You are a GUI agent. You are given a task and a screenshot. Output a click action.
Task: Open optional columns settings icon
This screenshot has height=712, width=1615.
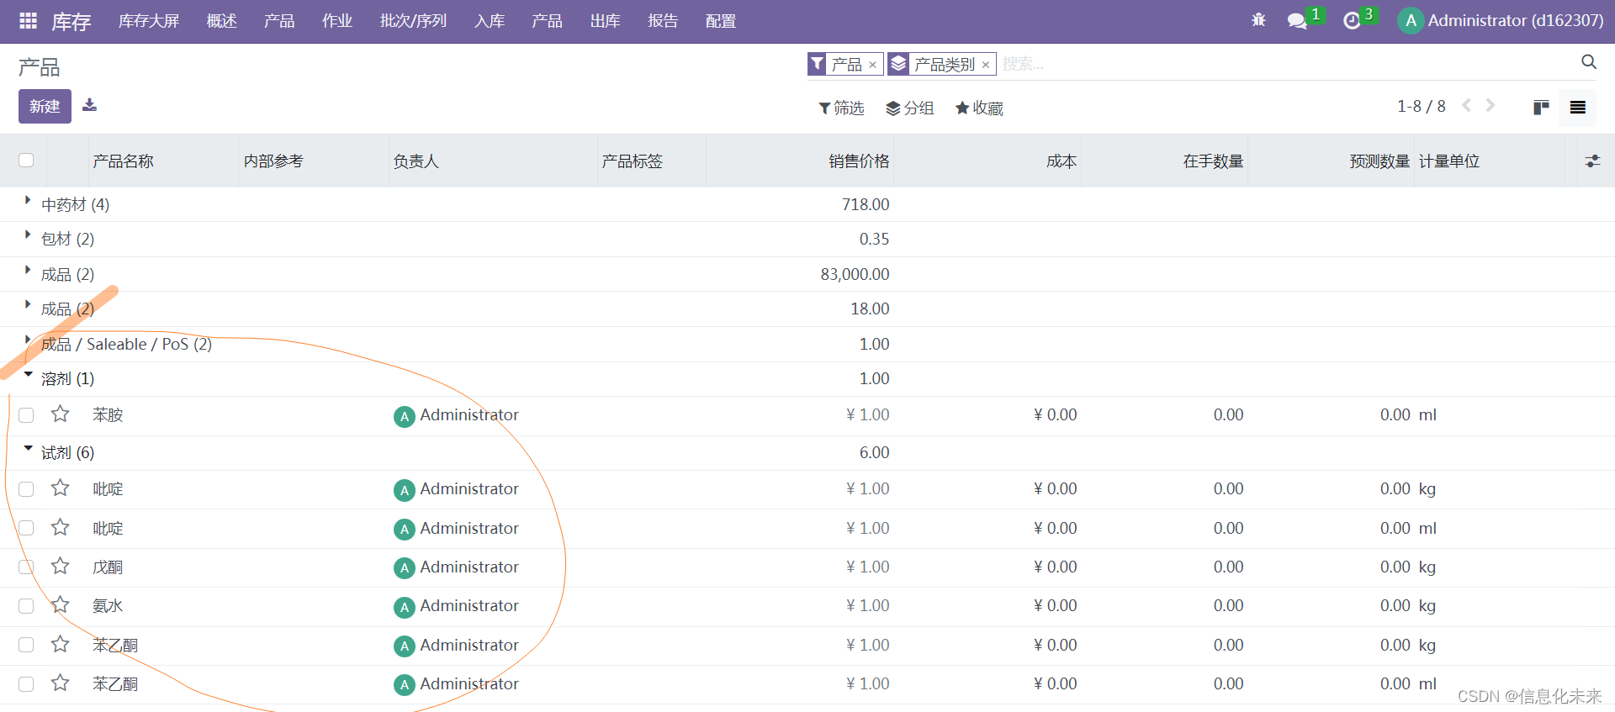click(x=1592, y=161)
